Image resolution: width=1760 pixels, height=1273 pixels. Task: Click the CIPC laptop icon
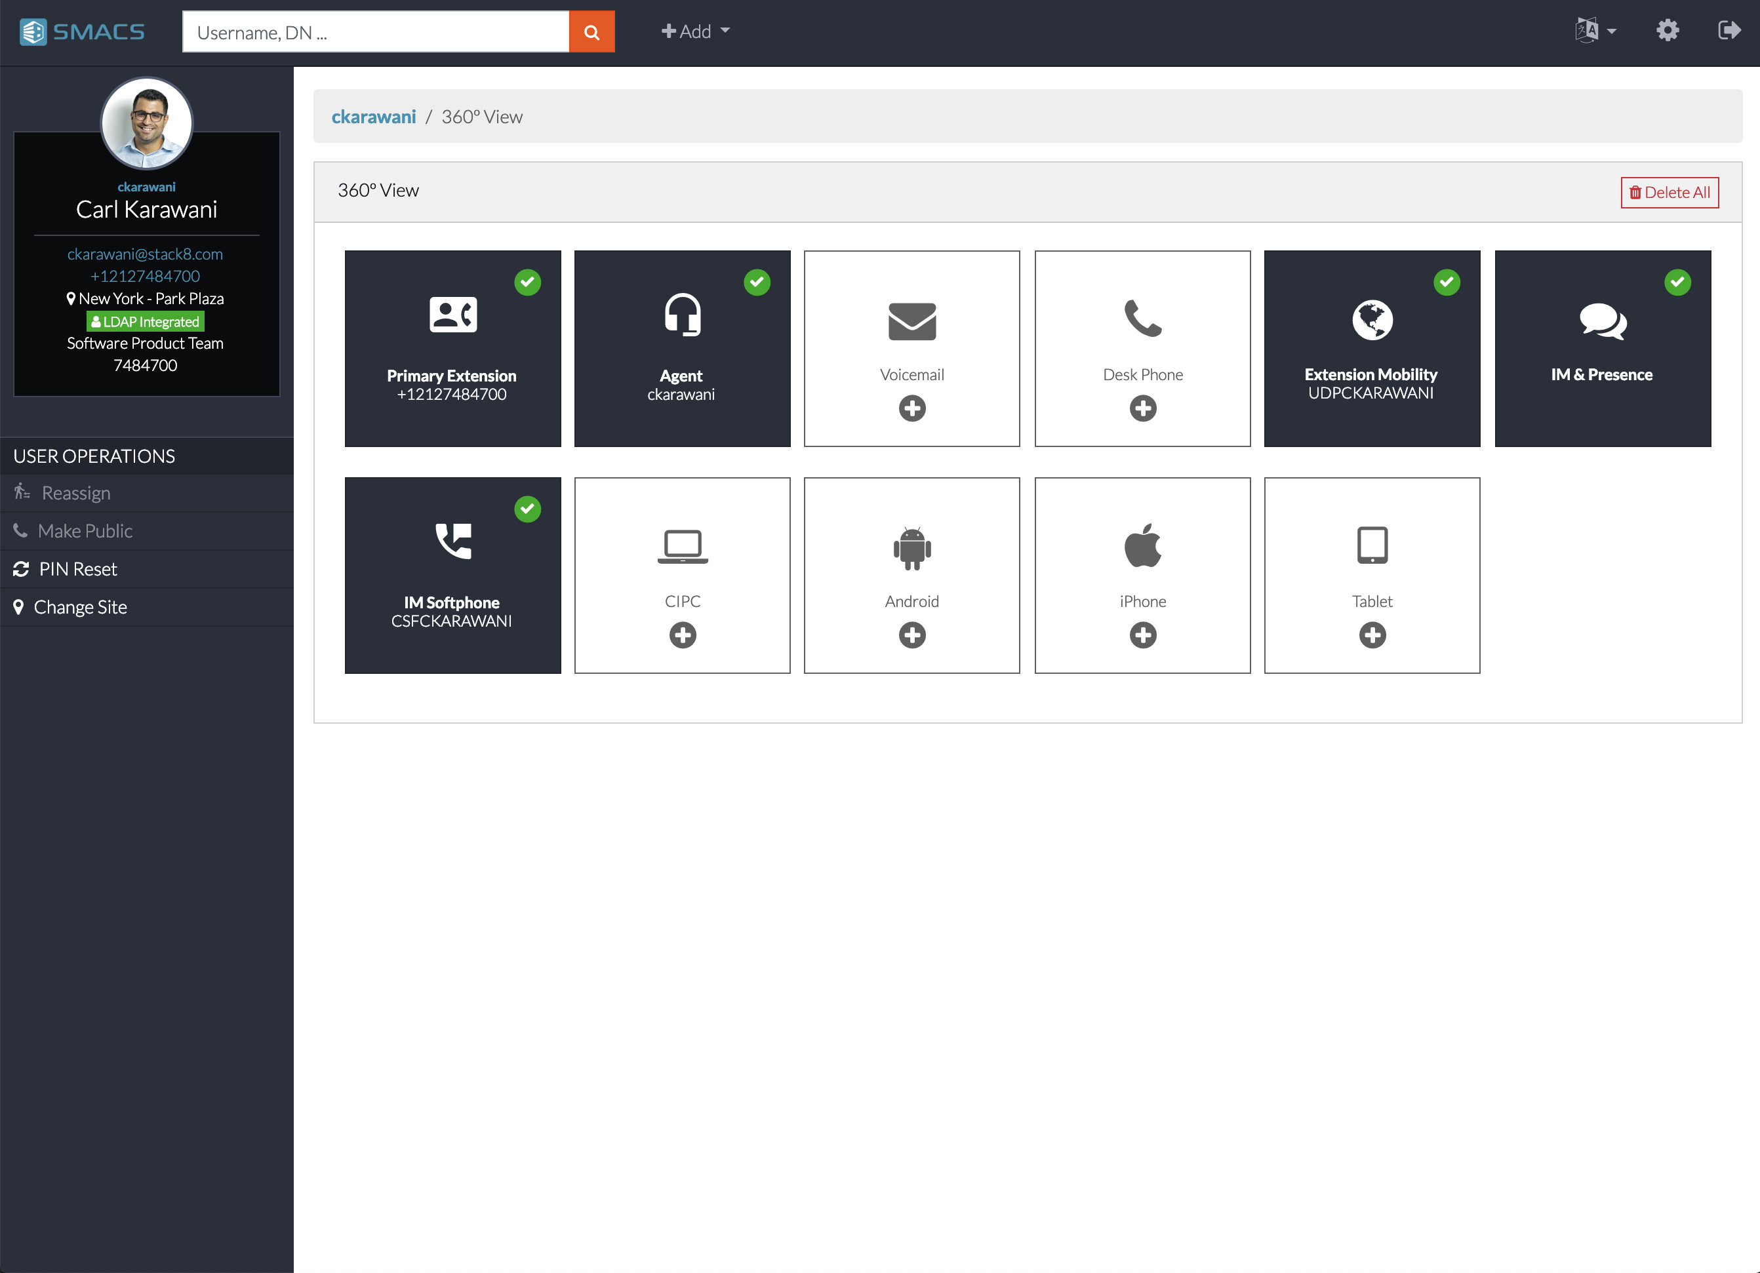[682, 546]
